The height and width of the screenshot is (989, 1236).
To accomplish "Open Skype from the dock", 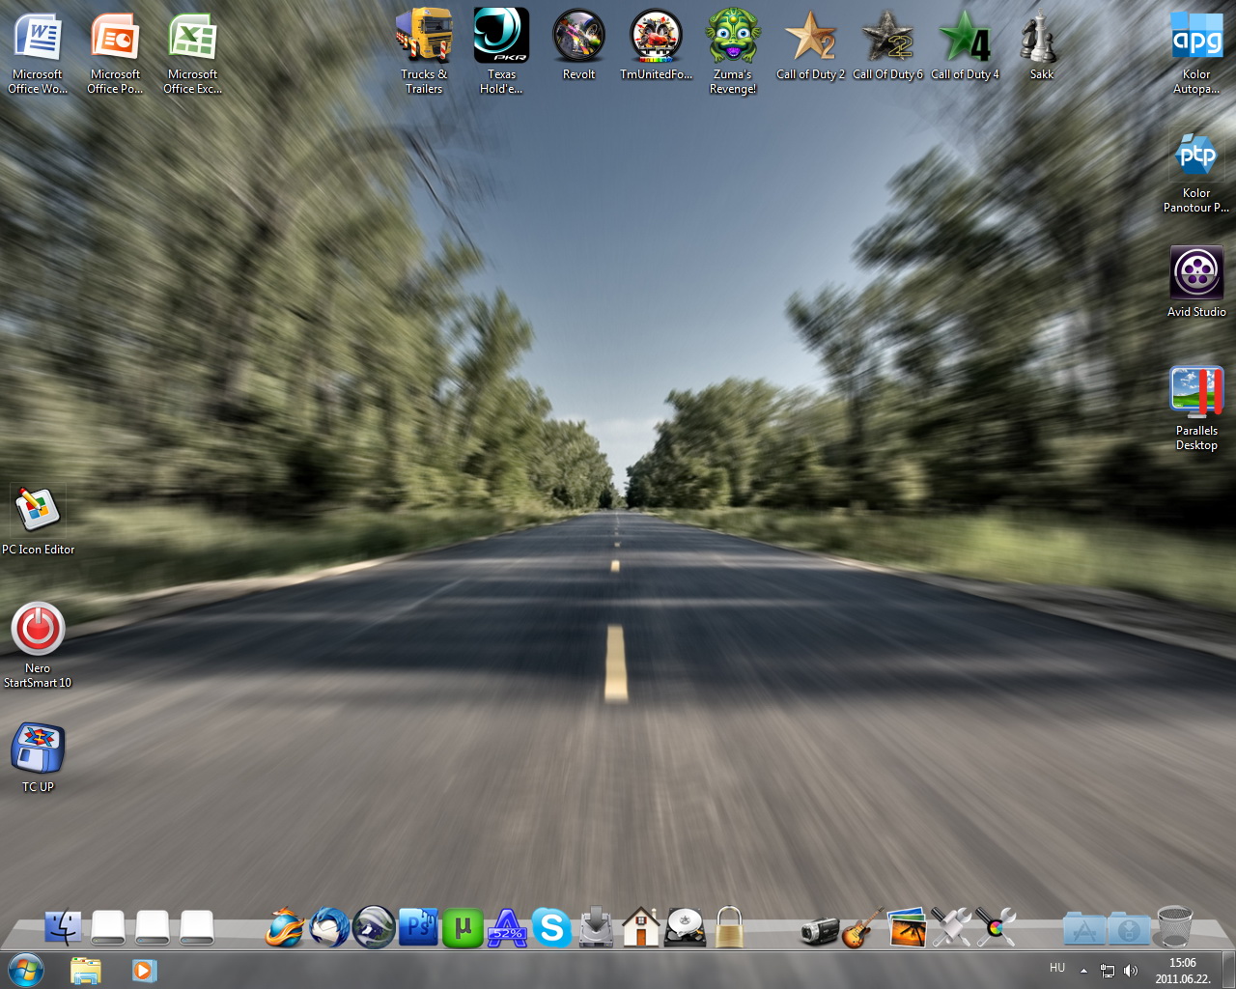I will pyautogui.click(x=551, y=928).
